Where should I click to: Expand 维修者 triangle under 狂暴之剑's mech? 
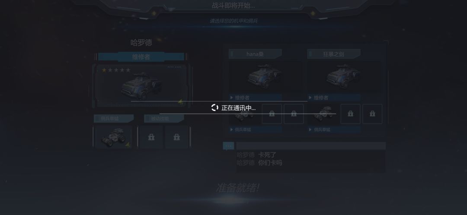pyautogui.click(x=310, y=98)
